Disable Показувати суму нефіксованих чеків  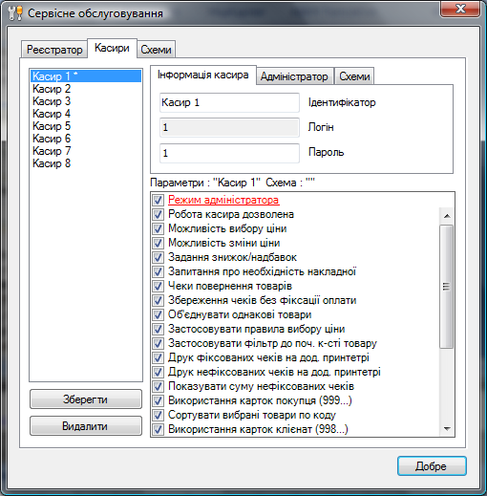coord(158,386)
